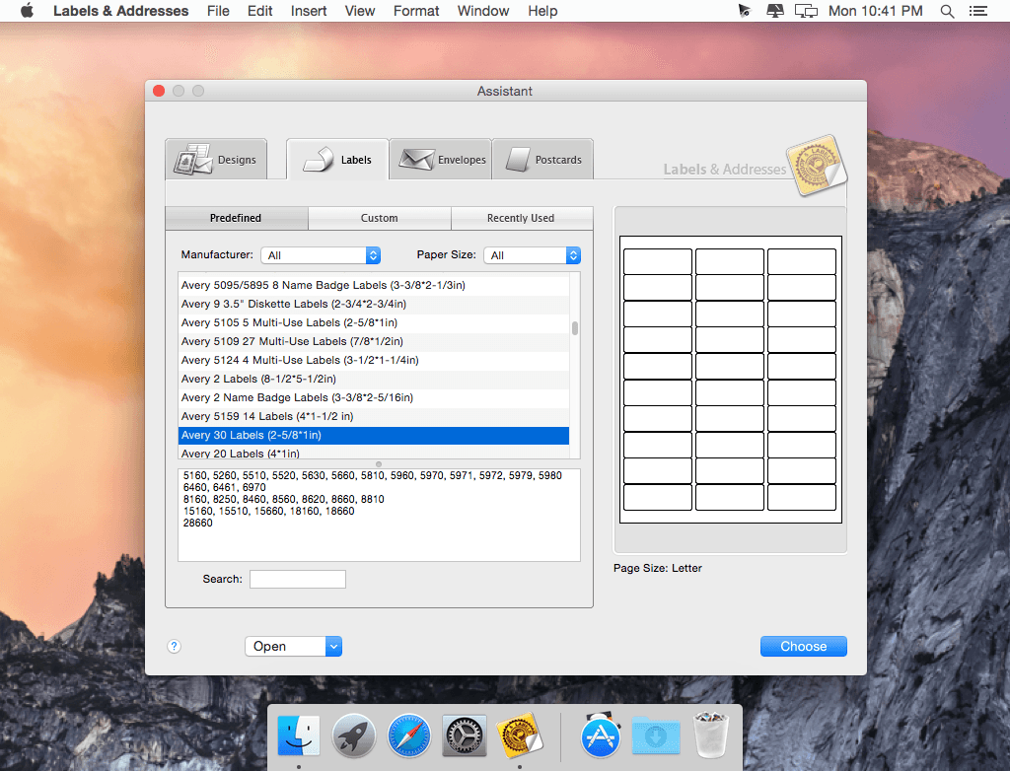1010x771 pixels.
Task: Select the Predefined segment
Action: 237,218
